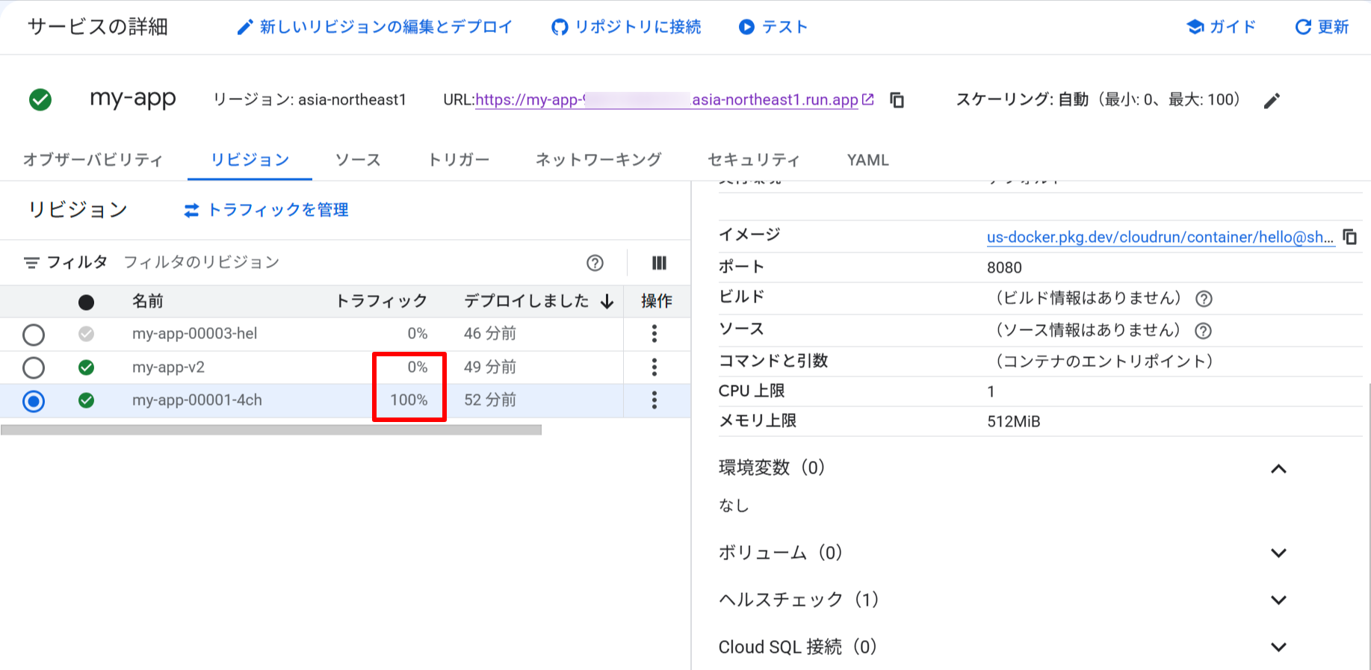The image size is (1371, 670).
Task: Expand the Cloud SQL 接続 (0) section
Action: 1278,648
